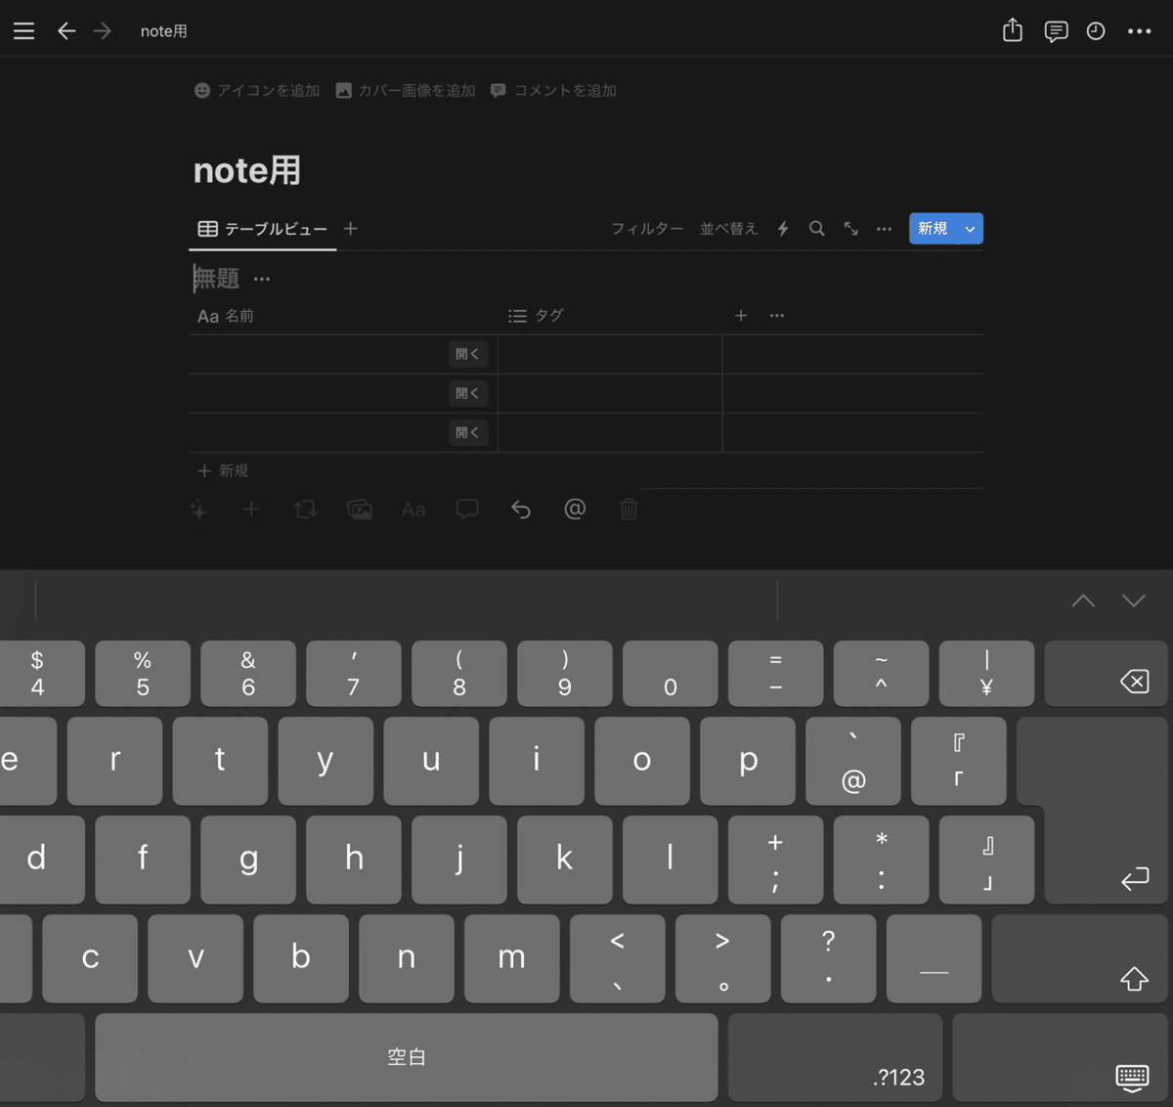Tap keyboard up chevron to previous field
1173x1107 pixels.
pos(1083,600)
